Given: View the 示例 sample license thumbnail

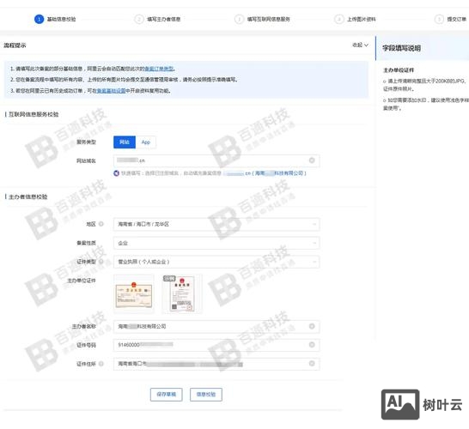Looking at the screenshot, I should point(182,293).
